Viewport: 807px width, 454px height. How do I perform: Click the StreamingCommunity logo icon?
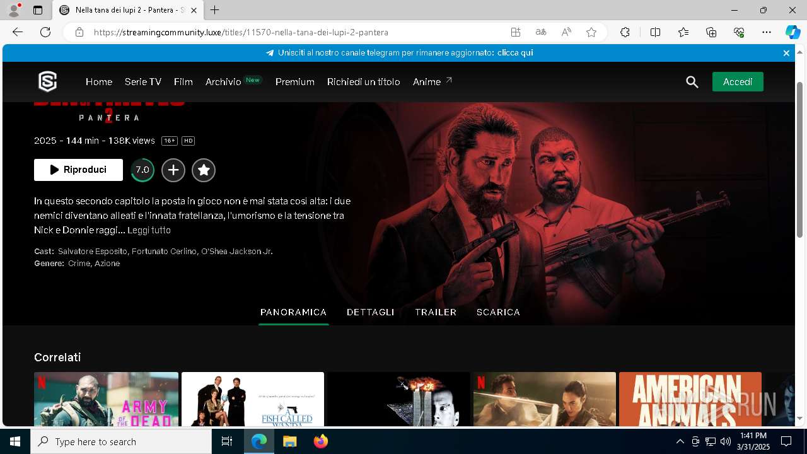[48, 81]
